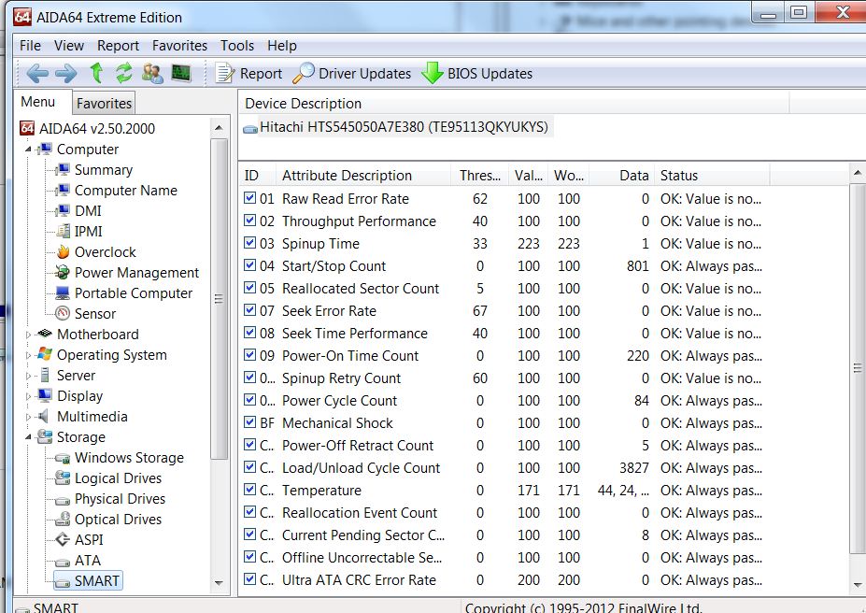The image size is (866, 613).
Task: Open the Help menu
Action: click(x=282, y=45)
